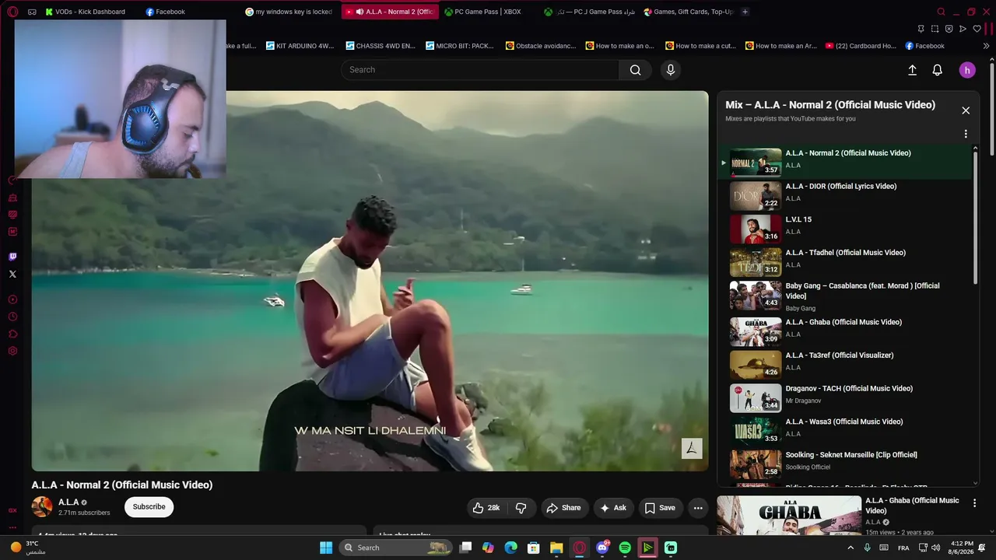Viewport: 996px width, 560px height.
Task: Open the sidebar settings gear
Action: pos(12,351)
